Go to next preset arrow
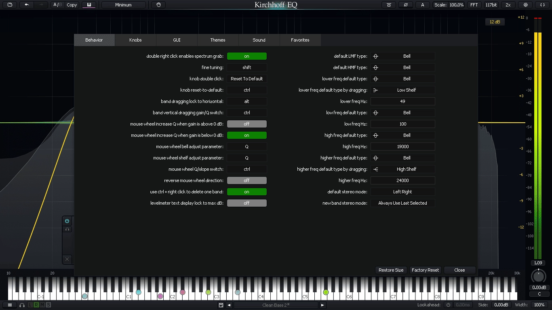Viewport: 552px width, 310px height. (322, 305)
